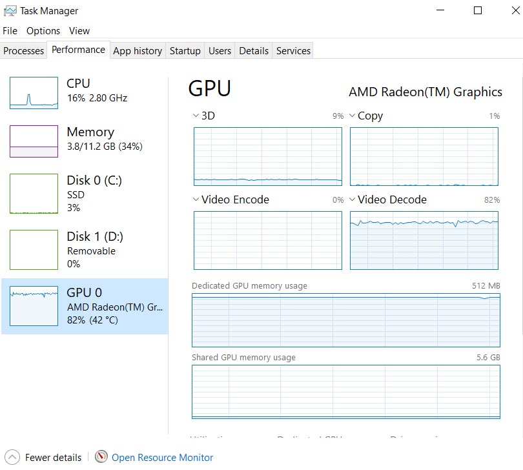523x470 pixels.
Task: Click the Fewer details button
Action: click(x=43, y=457)
